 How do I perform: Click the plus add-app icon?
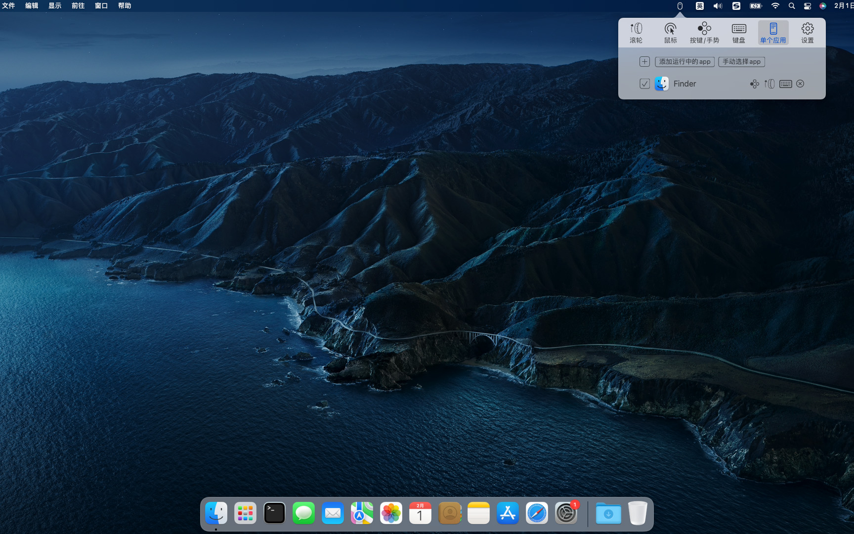(x=644, y=62)
